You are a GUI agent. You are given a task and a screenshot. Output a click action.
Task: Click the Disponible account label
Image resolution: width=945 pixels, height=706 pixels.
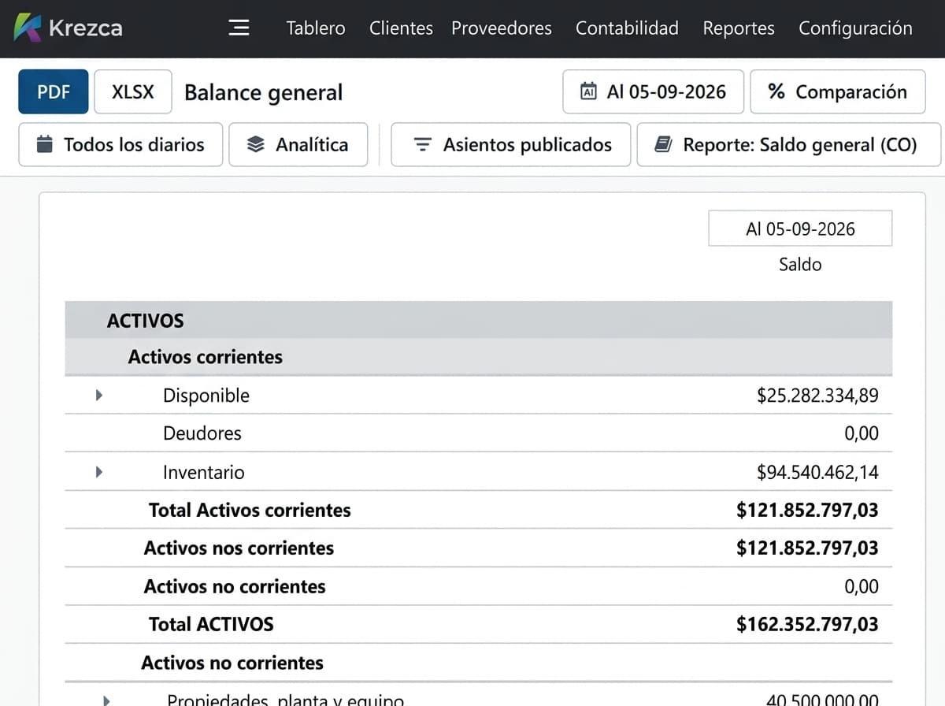(x=206, y=396)
